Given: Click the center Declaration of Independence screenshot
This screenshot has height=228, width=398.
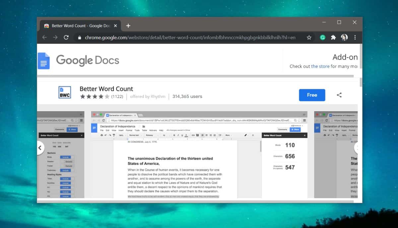Looking at the screenshot, I should (199, 155).
